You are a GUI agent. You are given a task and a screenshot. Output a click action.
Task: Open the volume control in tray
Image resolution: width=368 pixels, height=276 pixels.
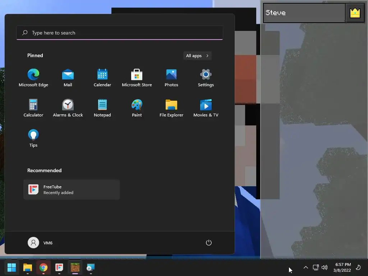325,267
